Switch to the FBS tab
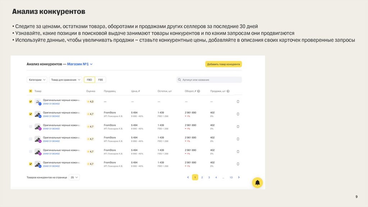 (101, 80)
